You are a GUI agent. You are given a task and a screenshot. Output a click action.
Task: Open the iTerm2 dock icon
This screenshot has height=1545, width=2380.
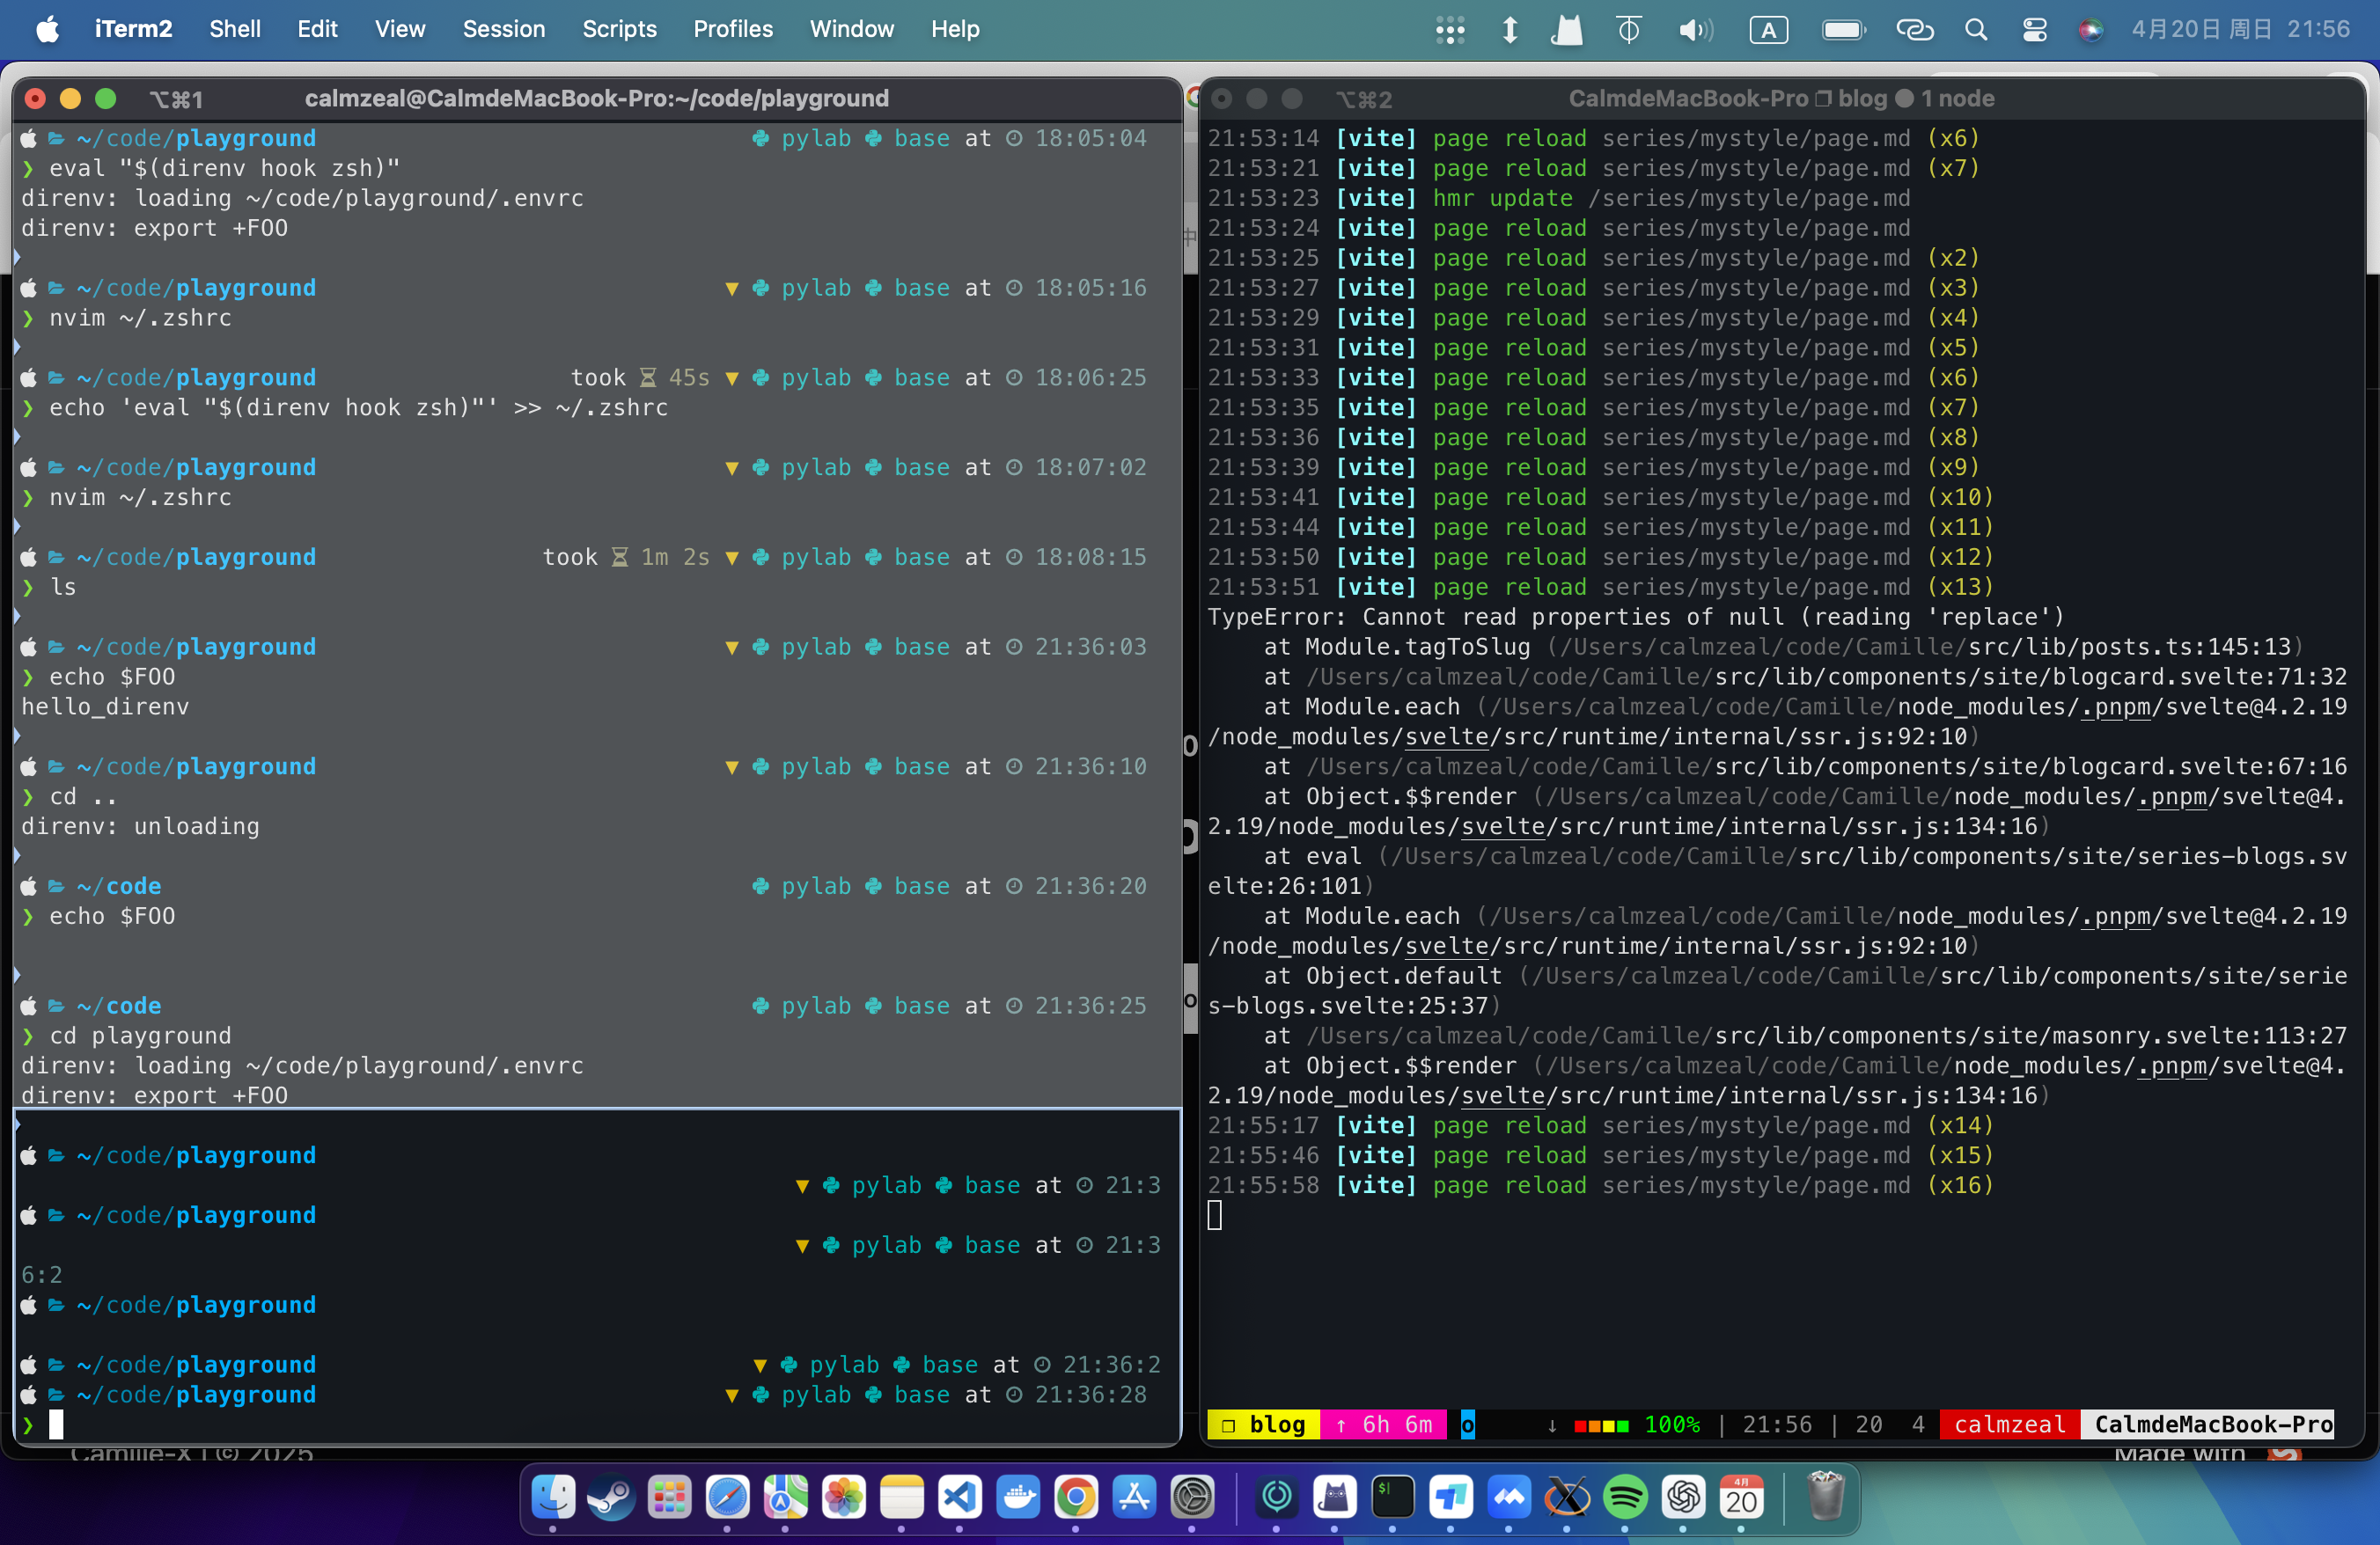click(1392, 1497)
